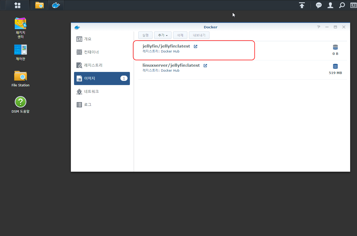Viewport: 357px width, 236px height.
Task: Click the 내보내기 (Export) button
Action: click(x=199, y=35)
